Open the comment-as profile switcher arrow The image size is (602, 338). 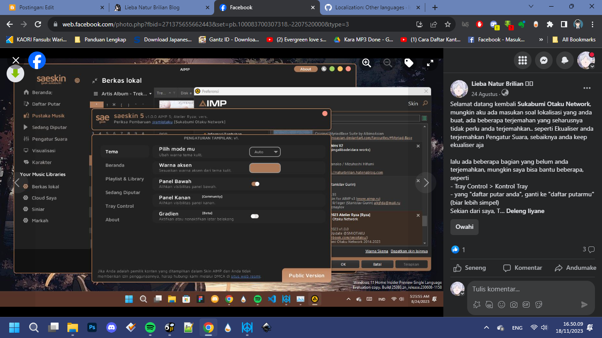462,294
